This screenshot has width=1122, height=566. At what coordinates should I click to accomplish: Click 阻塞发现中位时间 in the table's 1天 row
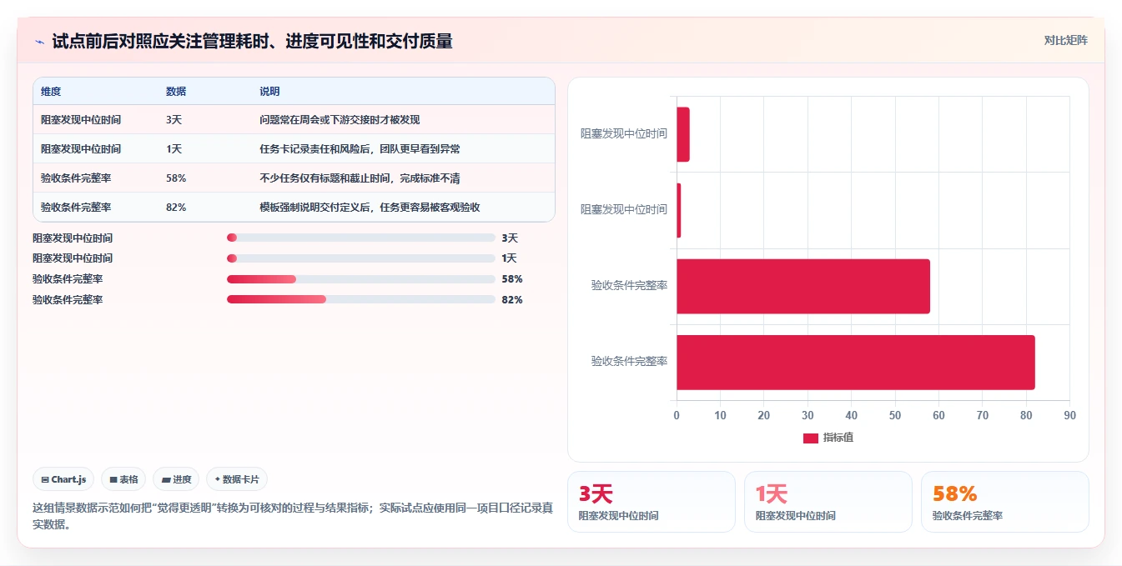pos(81,149)
